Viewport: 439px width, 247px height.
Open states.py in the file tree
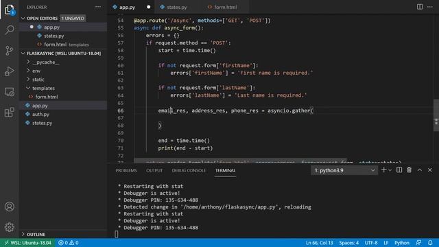point(42,123)
